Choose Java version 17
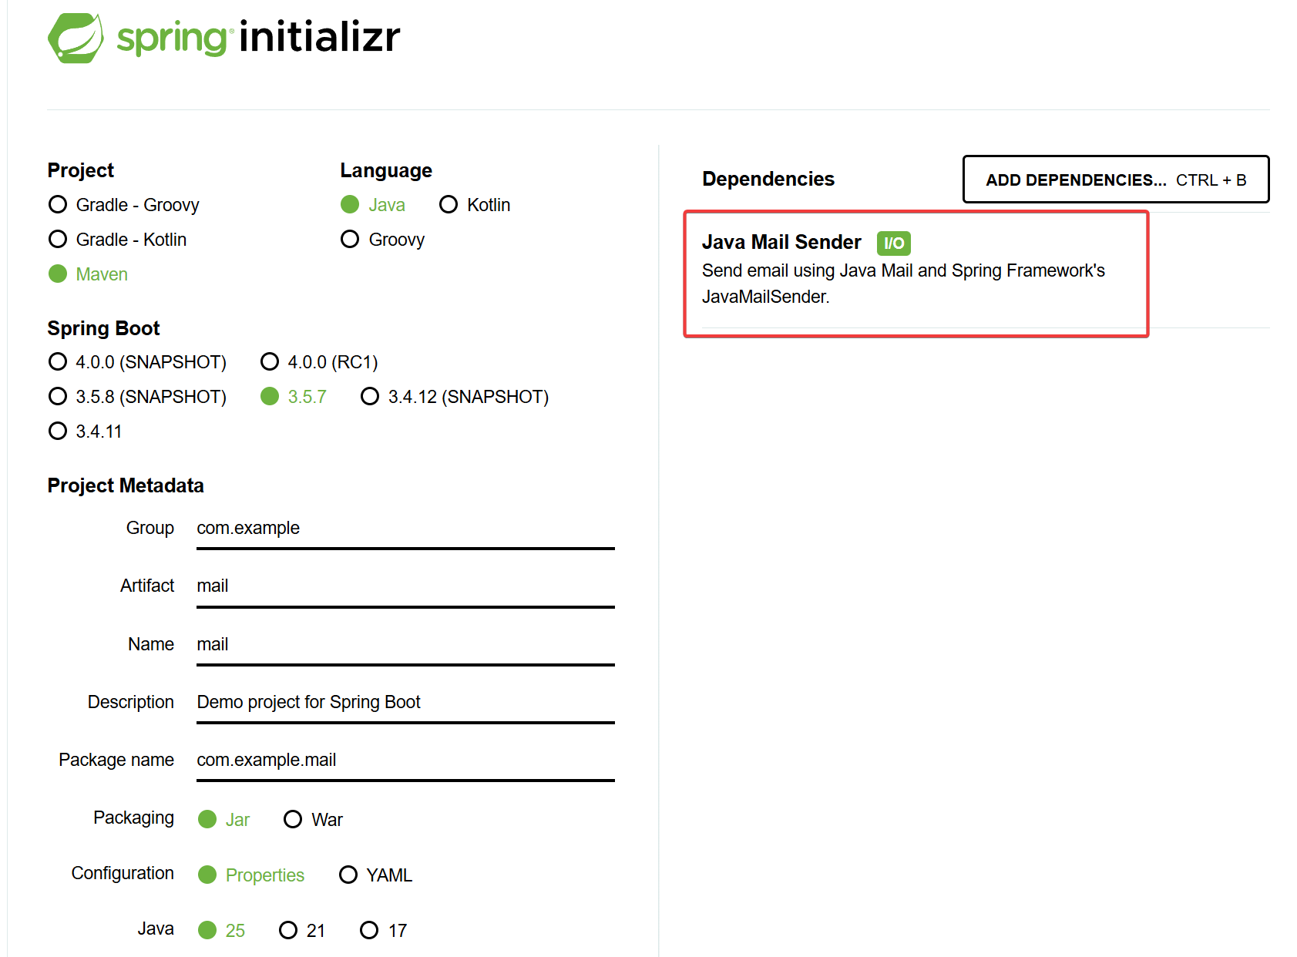This screenshot has width=1297, height=957. click(x=369, y=931)
